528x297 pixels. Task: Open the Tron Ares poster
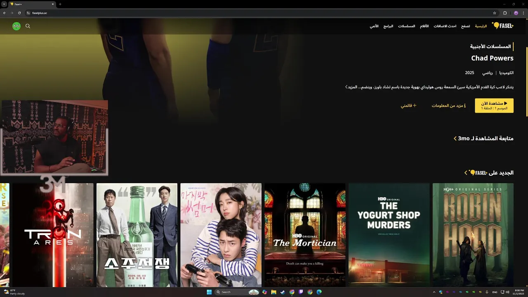click(53, 235)
